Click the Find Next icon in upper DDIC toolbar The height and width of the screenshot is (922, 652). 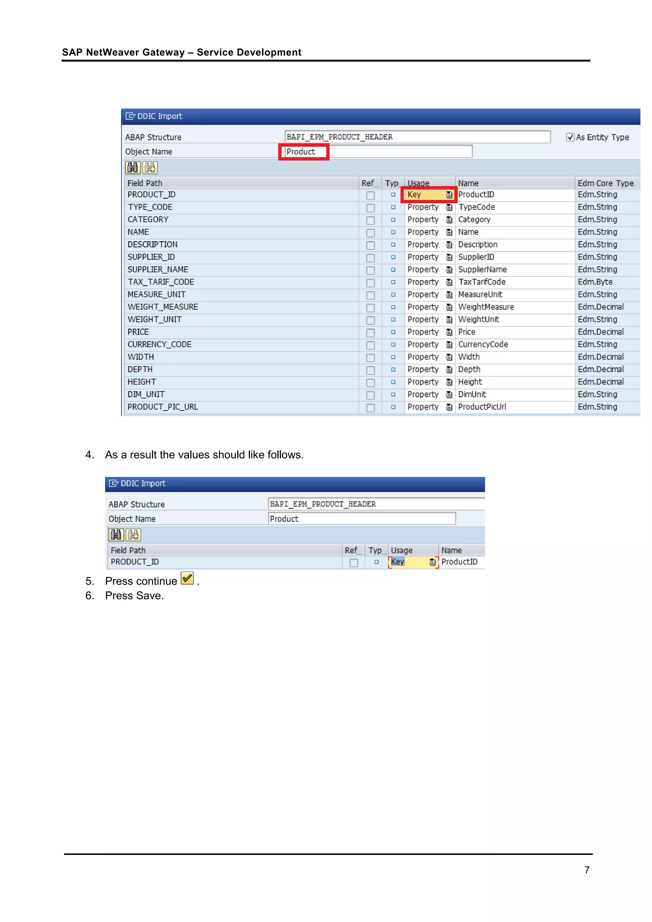[150, 167]
